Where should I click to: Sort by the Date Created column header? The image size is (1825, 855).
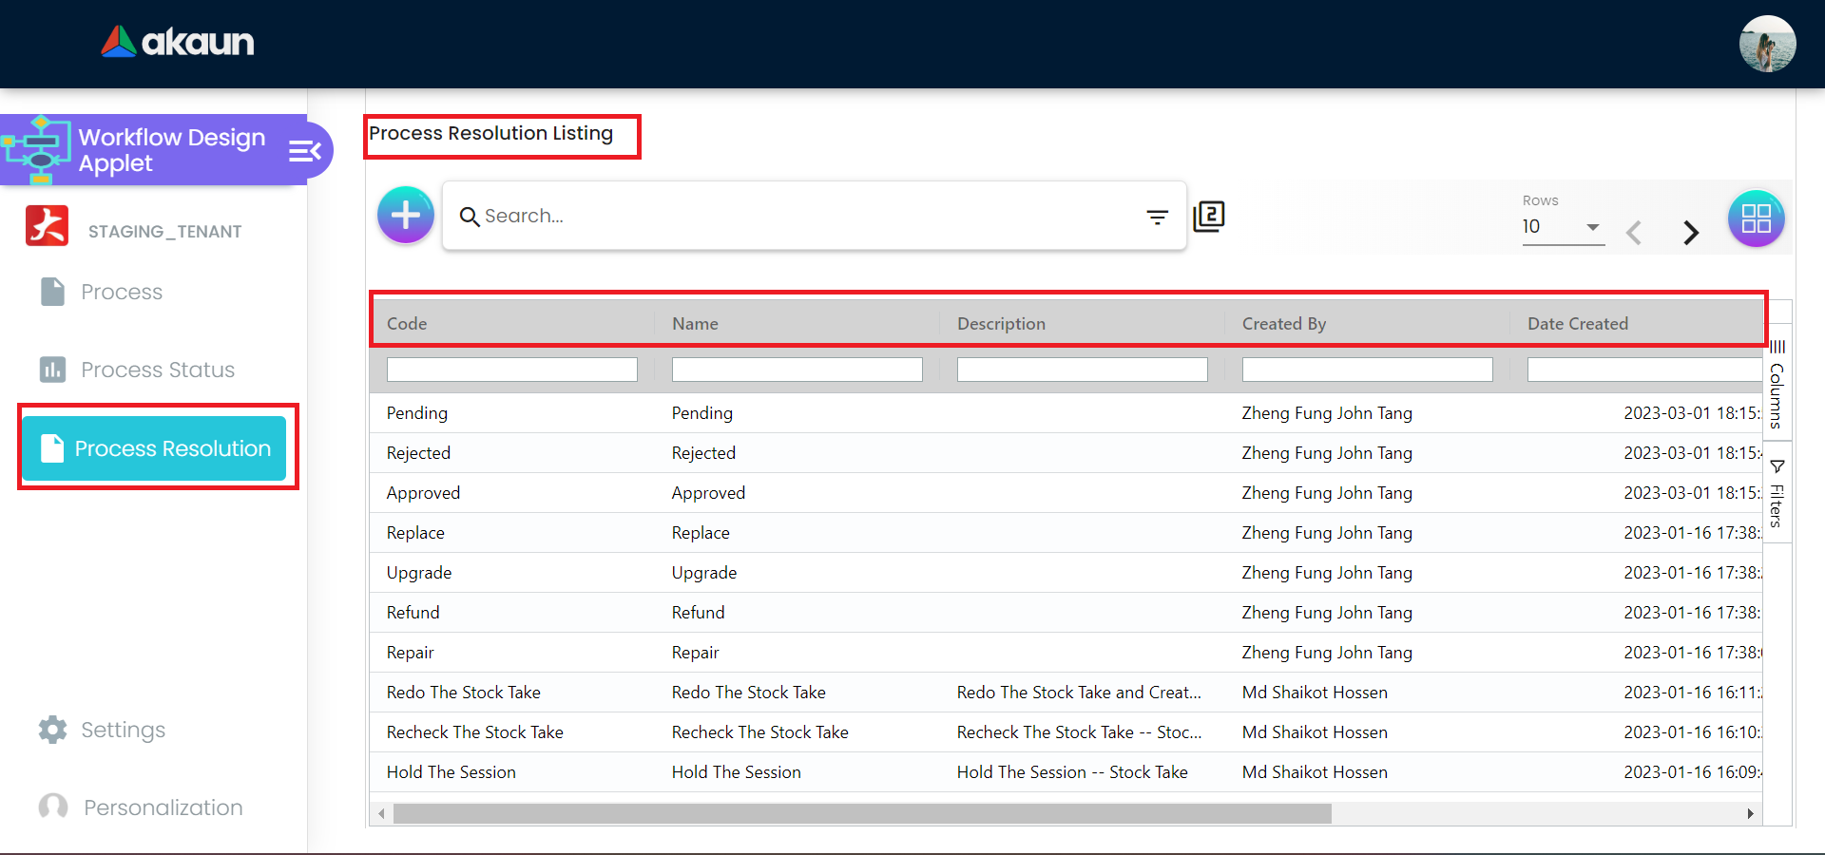pos(1577,324)
